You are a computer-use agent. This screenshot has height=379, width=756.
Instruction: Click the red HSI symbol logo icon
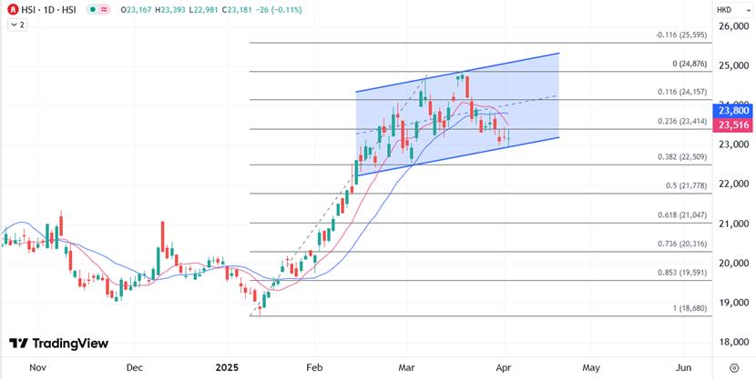pyautogui.click(x=13, y=9)
